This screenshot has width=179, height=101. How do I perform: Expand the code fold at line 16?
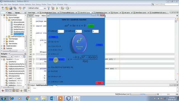point(34,54)
